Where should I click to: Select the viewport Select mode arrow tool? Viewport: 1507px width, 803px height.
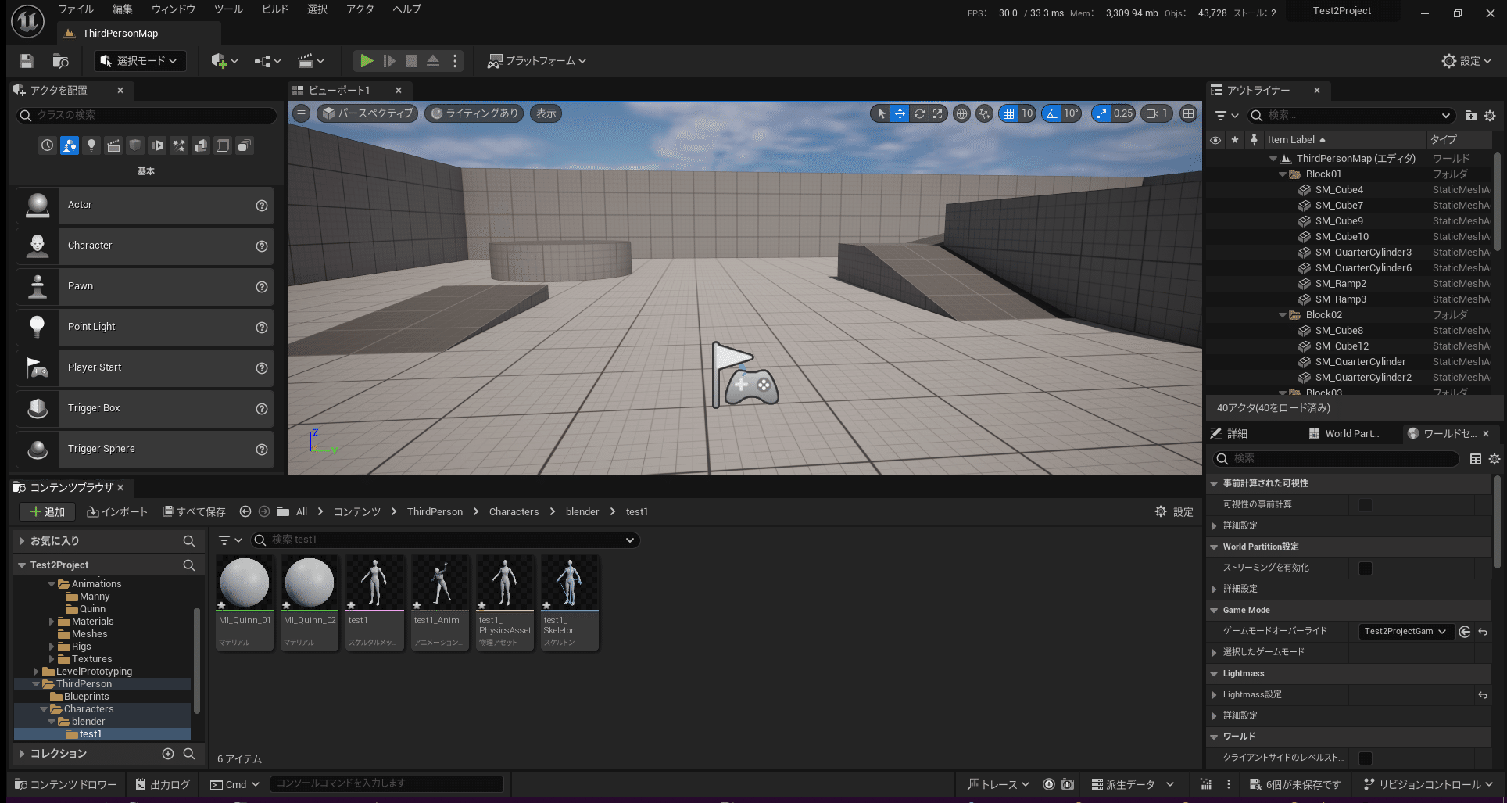tap(881, 113)
